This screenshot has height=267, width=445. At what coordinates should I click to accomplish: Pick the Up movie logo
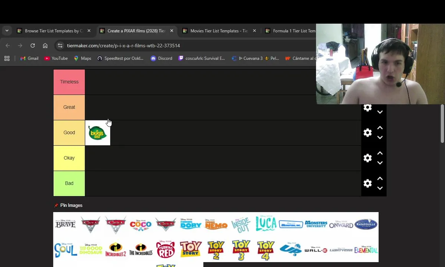coord(291,249)
